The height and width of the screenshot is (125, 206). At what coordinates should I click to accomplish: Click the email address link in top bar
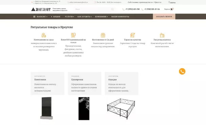click(79, 2)
